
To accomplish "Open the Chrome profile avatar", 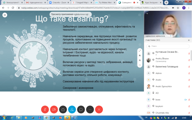I will tap(184, 8).
